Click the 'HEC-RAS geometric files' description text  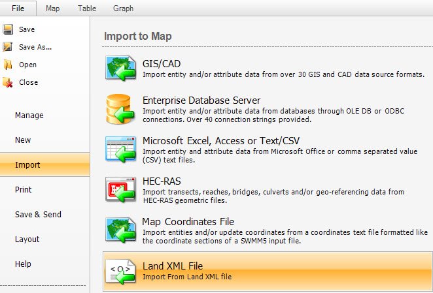[184, 200]
